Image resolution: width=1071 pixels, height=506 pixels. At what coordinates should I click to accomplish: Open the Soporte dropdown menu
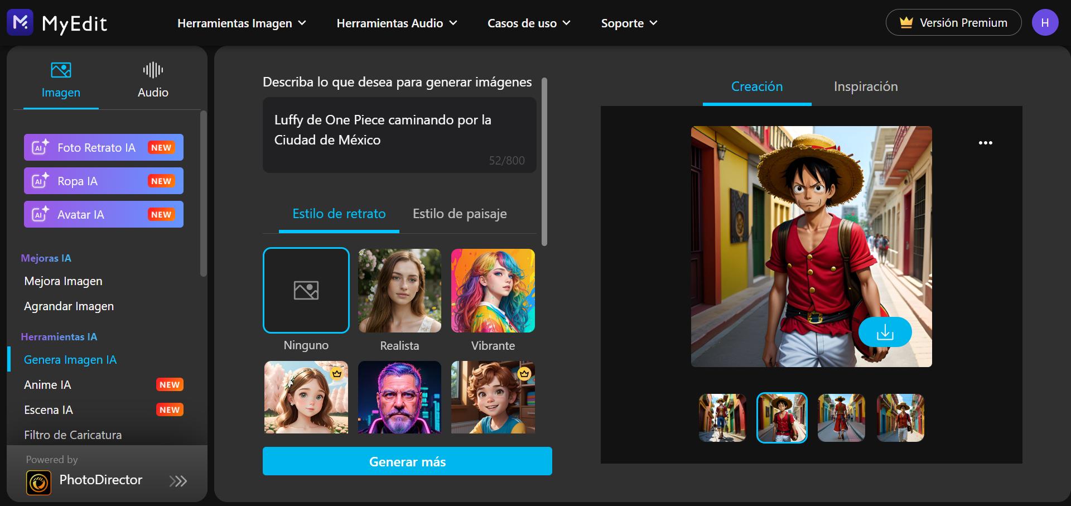629,23
